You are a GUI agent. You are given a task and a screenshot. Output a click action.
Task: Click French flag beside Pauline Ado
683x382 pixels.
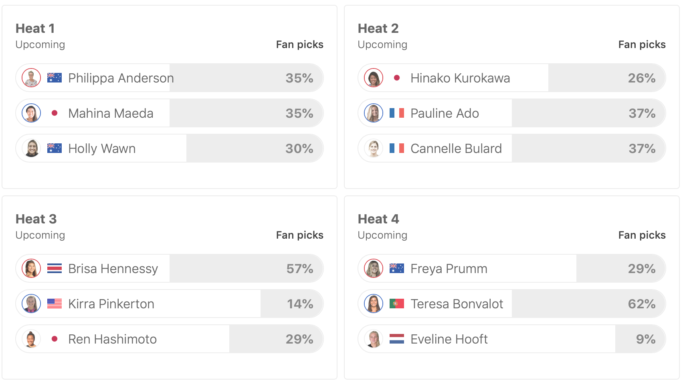click(x=397, y=113)
